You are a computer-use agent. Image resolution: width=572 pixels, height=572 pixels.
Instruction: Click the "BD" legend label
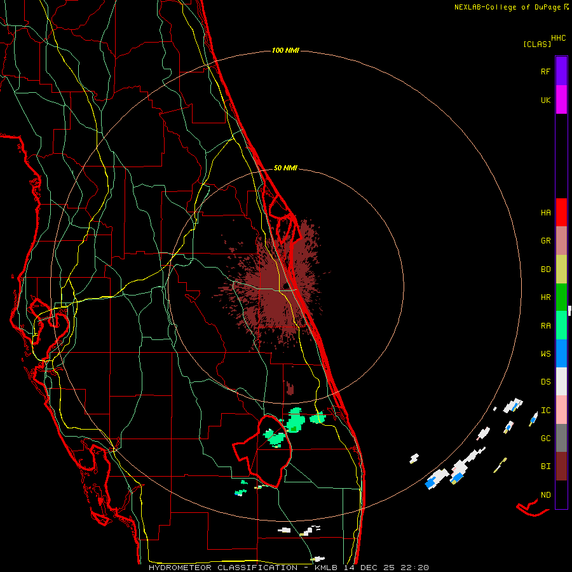tap(545, 269)
